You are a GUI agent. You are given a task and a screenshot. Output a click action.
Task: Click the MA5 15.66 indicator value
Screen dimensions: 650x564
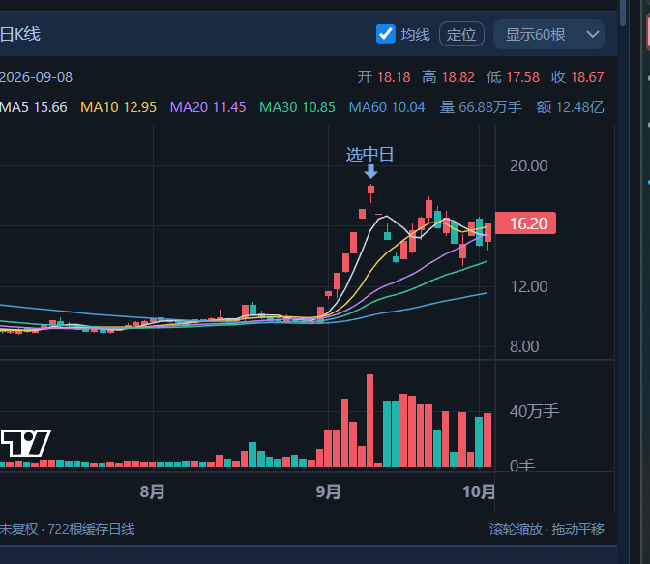pos(34,107)
